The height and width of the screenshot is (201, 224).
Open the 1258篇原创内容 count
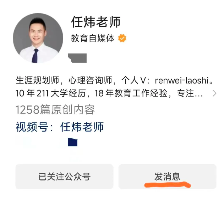tap(55, 110)
